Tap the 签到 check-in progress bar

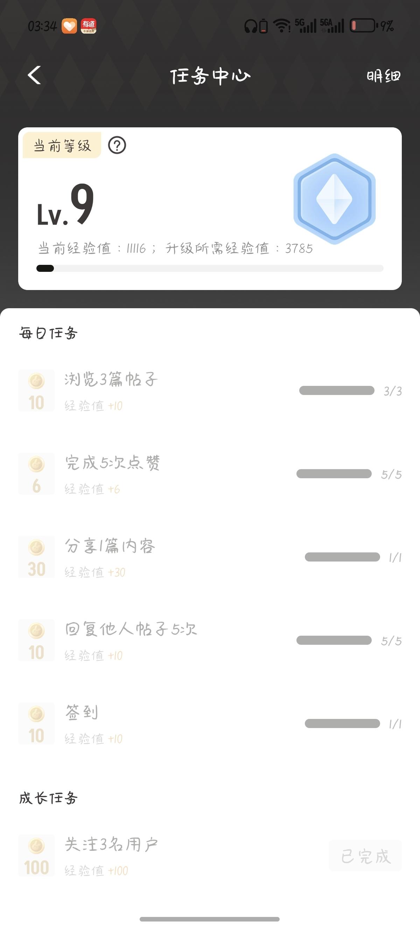(342, 723)
